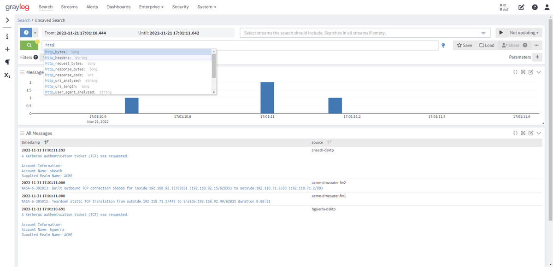
Task: Open the user profile icon menu
Action: click(547, 7)
